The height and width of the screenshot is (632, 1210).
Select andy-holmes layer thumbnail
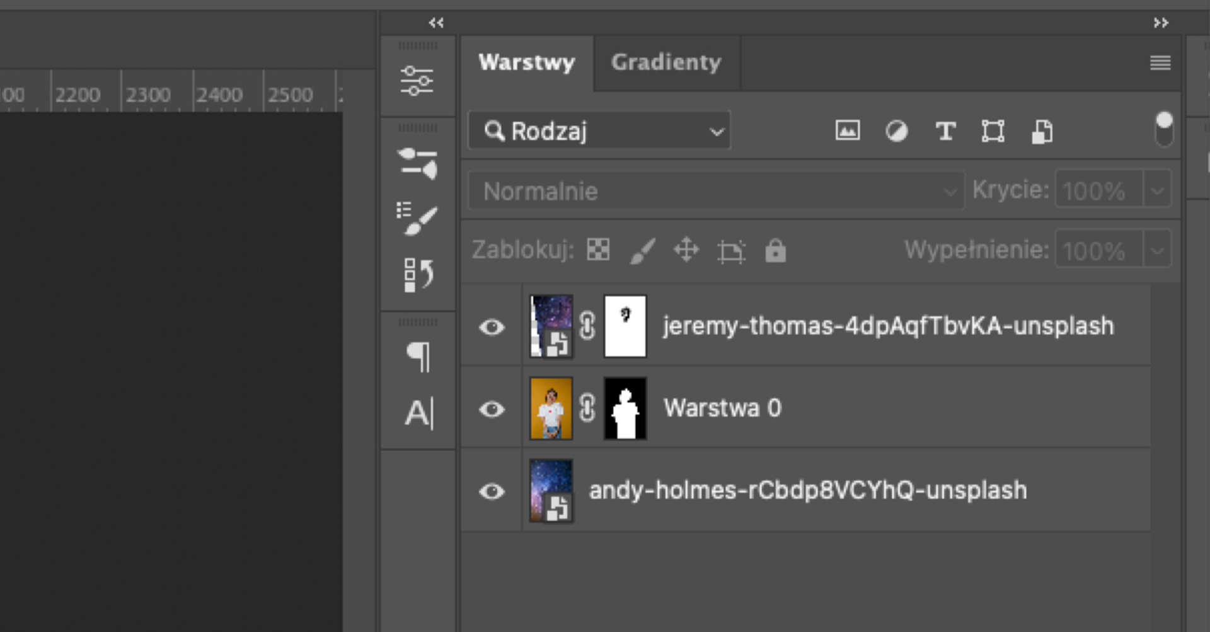pos(551,490)
